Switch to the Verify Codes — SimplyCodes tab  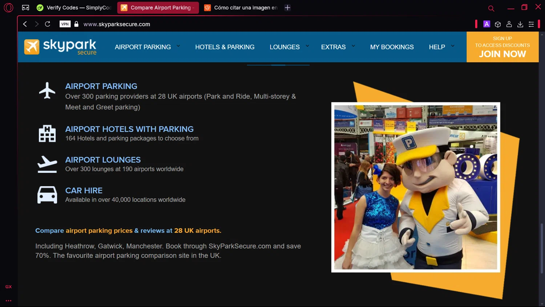pos(74,7)
